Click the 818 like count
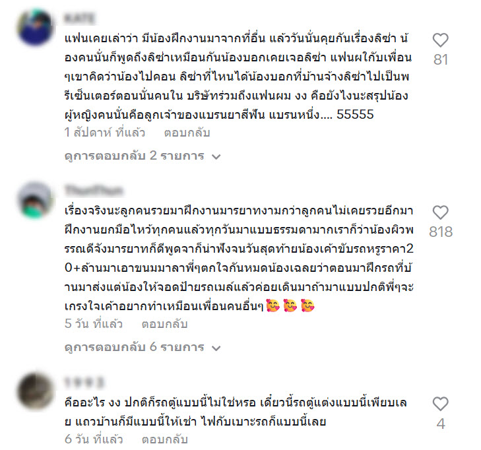The height and width of the screenshot is (450, 481). tap(441, 232)
